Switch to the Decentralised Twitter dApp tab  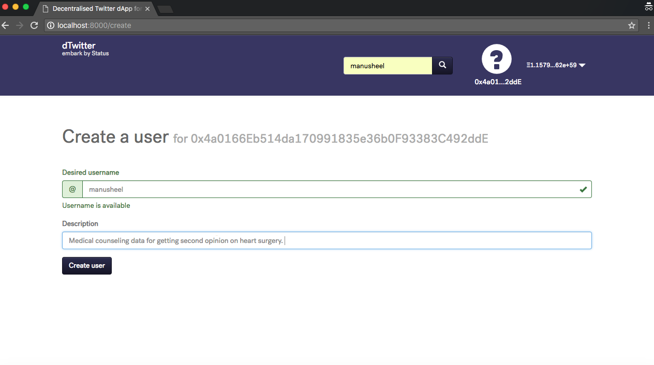coord(96,8)
